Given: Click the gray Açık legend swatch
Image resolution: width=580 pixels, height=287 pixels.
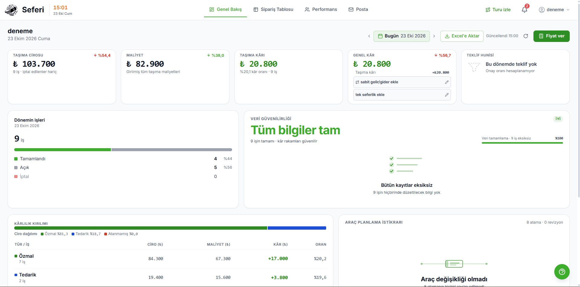Looking at the screenshot, I should pyautogui.click(x=16, y=168).
